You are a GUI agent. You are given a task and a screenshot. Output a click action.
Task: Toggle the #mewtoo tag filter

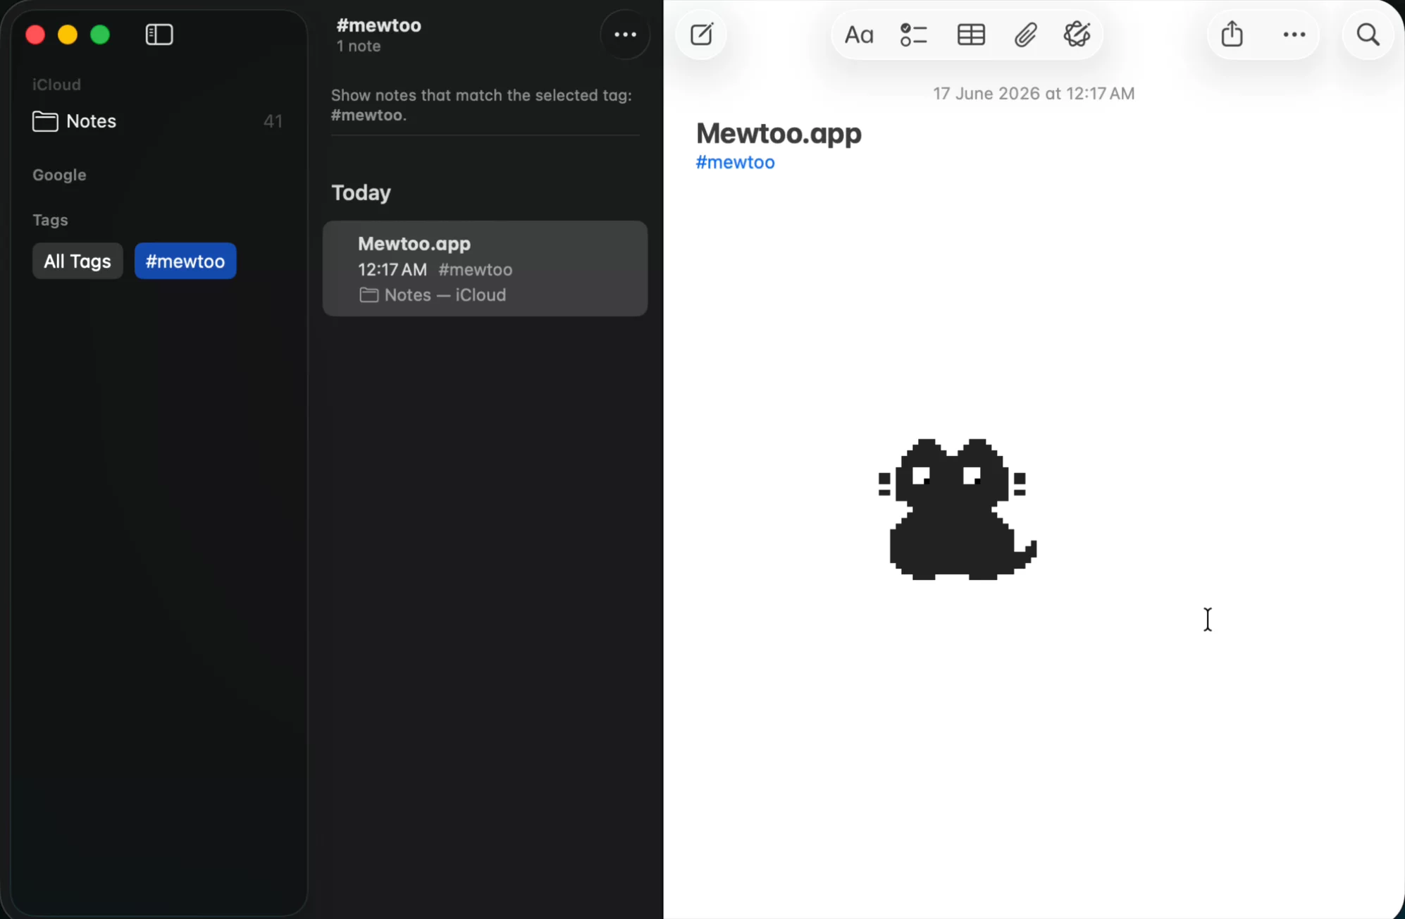point(185,261)
